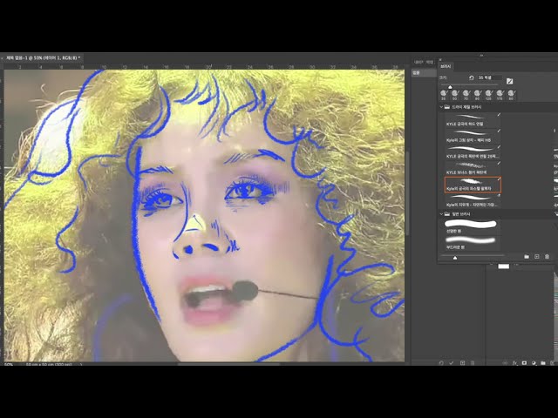The height and width of the screenshot is (418, 558).
Task: Click the highlighted row in the left narrow panel
Action: tap(424, 72)
